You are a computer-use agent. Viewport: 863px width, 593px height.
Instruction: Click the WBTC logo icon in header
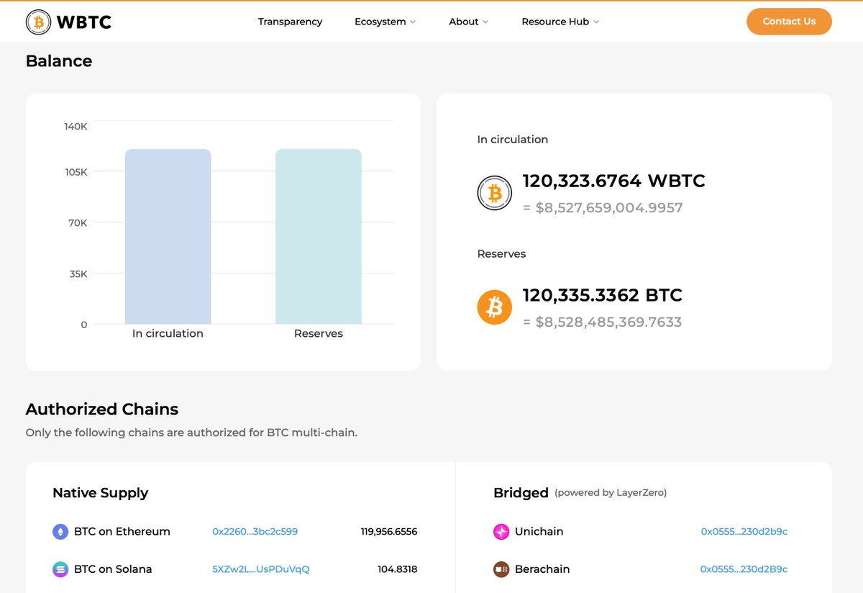[x=39, y=22]
